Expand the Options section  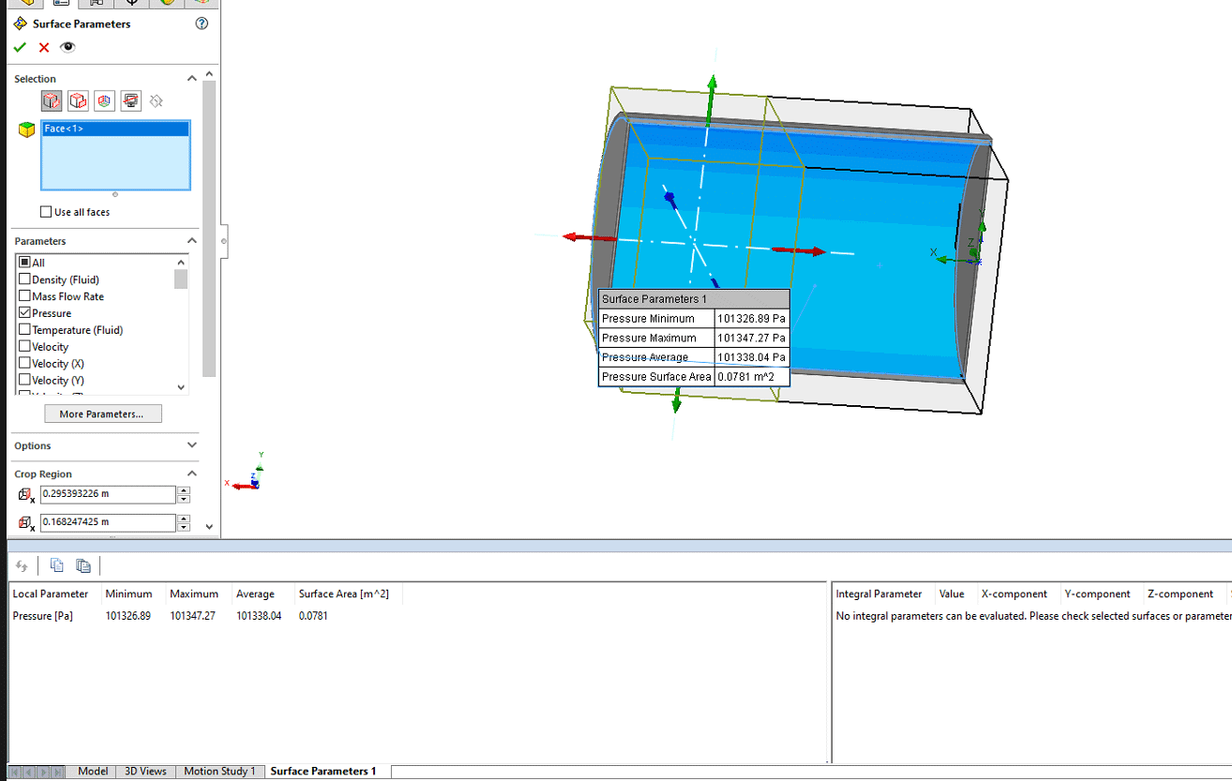point(192,445)
